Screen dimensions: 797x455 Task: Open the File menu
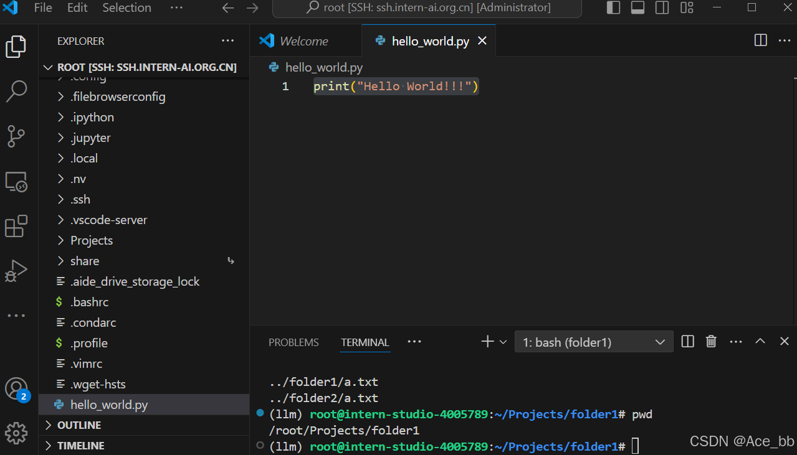43,8
